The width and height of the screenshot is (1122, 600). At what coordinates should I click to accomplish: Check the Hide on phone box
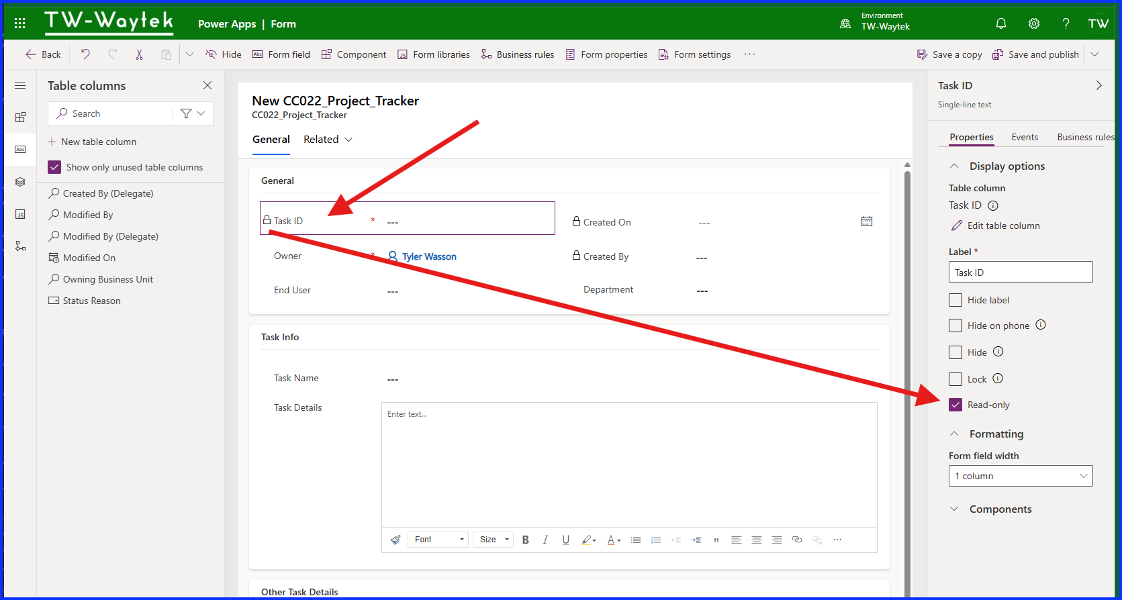point(955,326)
